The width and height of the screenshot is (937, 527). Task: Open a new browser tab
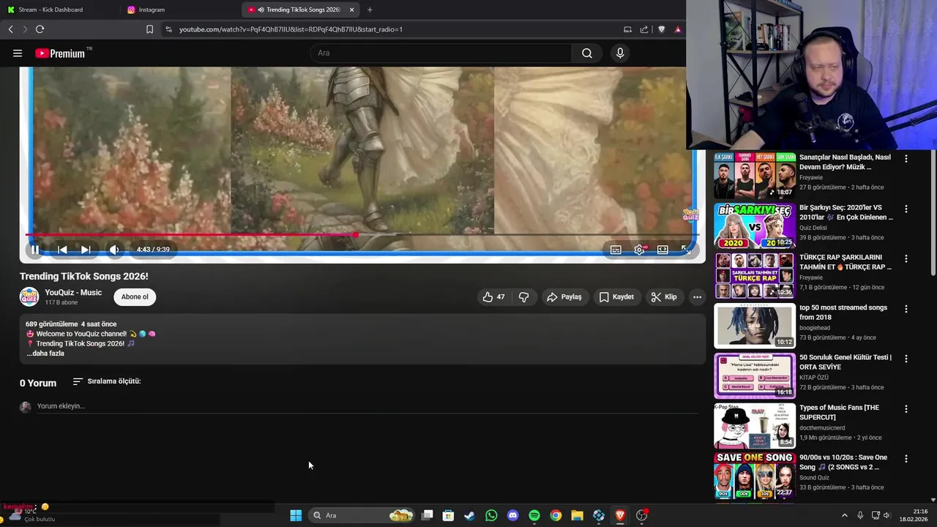(370, 10)
